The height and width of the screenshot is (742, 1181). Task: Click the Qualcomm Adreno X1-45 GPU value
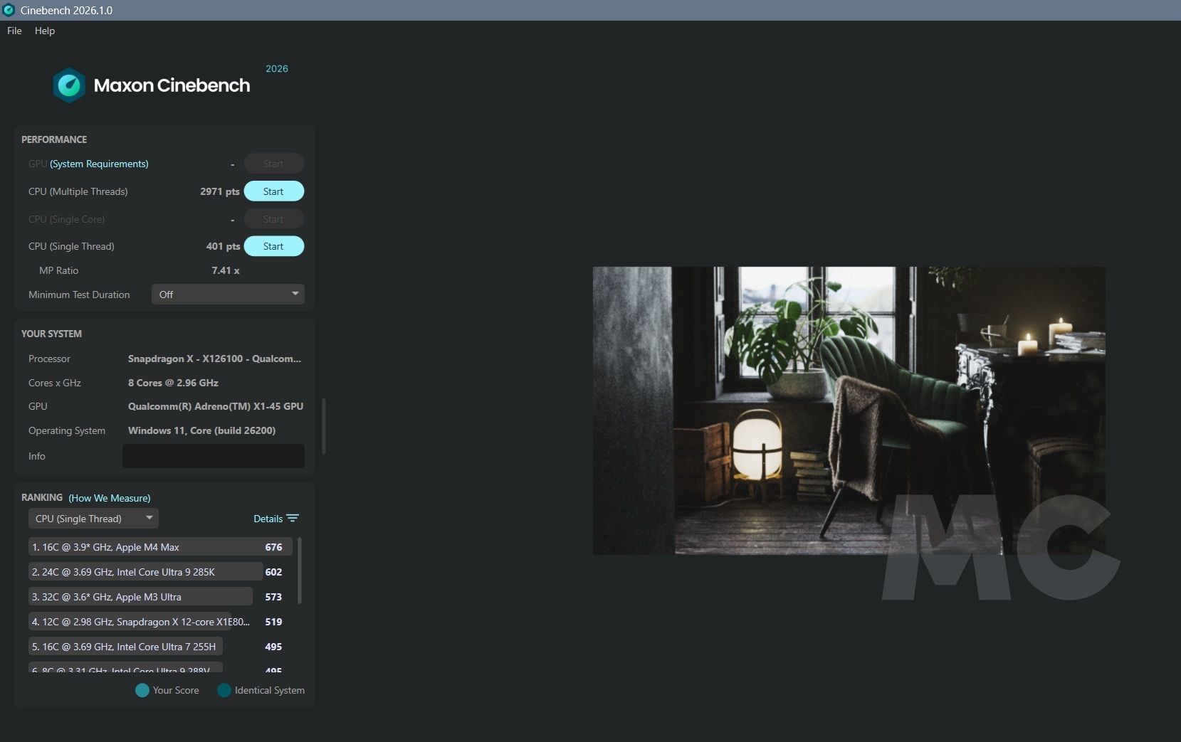pyautogui.click(x=216, y=406)
